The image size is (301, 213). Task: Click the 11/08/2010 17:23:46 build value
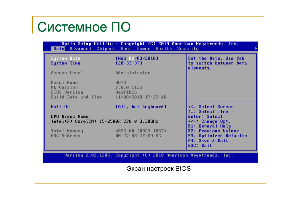141,97
